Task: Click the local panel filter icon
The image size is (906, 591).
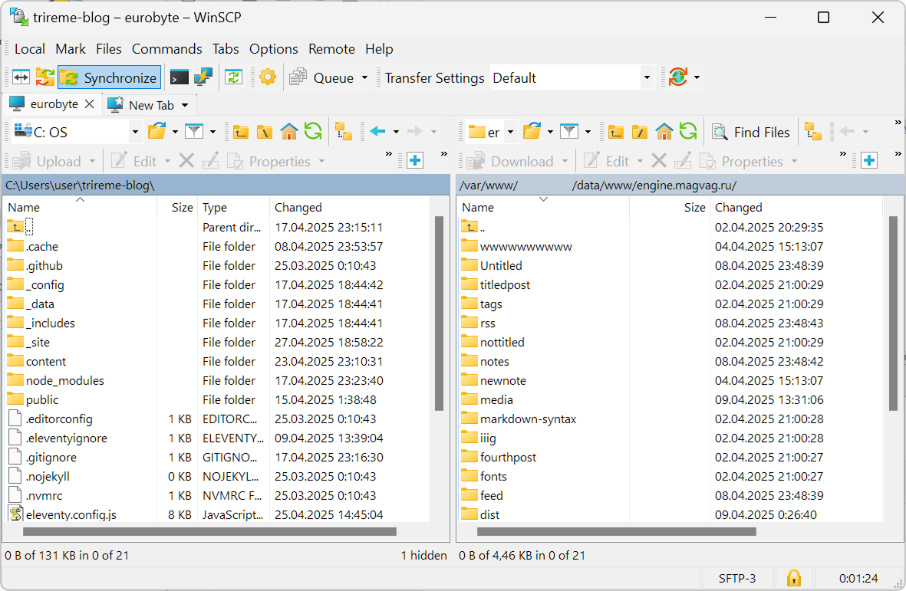Action: 194,132
